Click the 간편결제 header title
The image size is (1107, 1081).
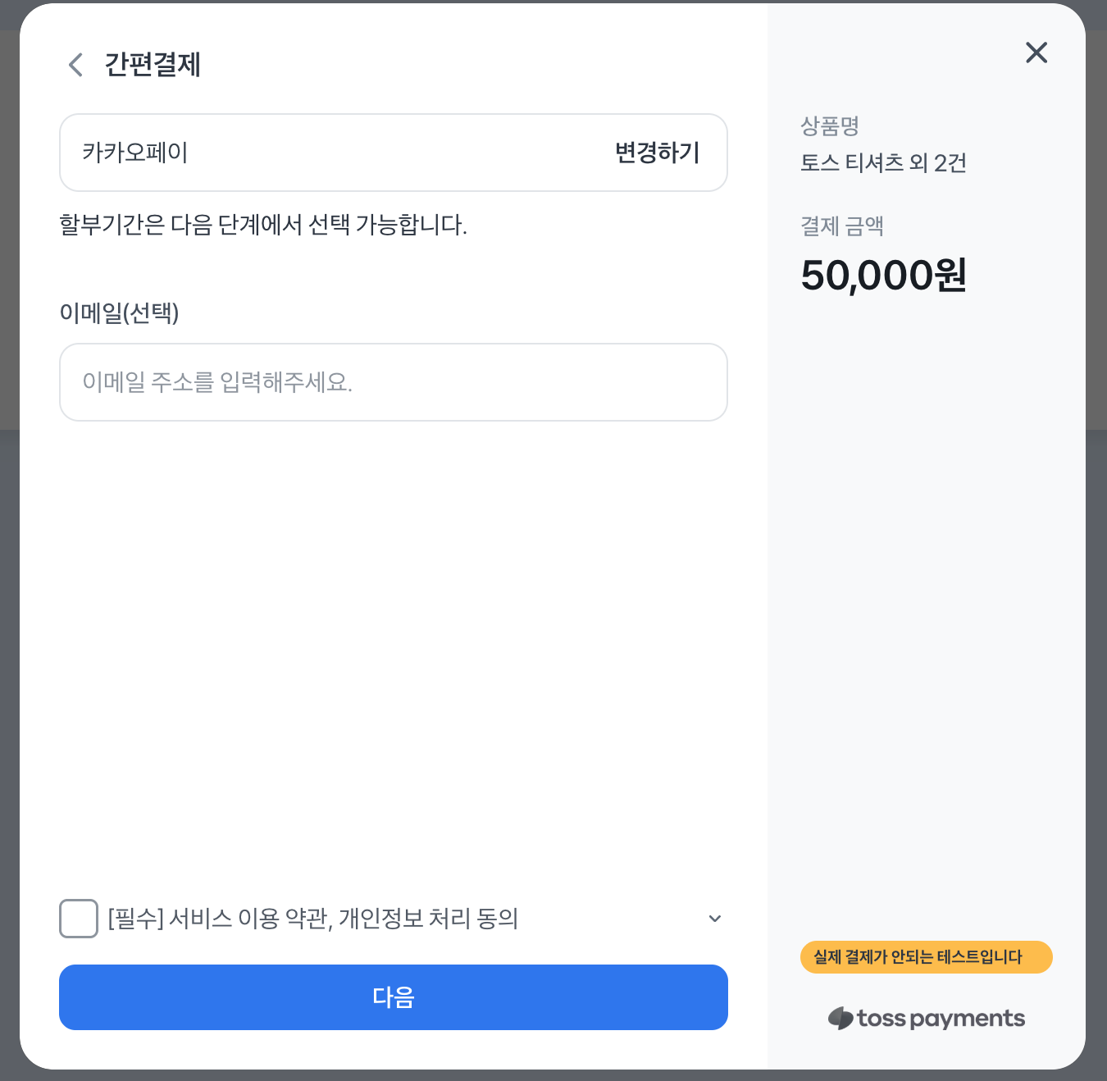pos(153,65)
